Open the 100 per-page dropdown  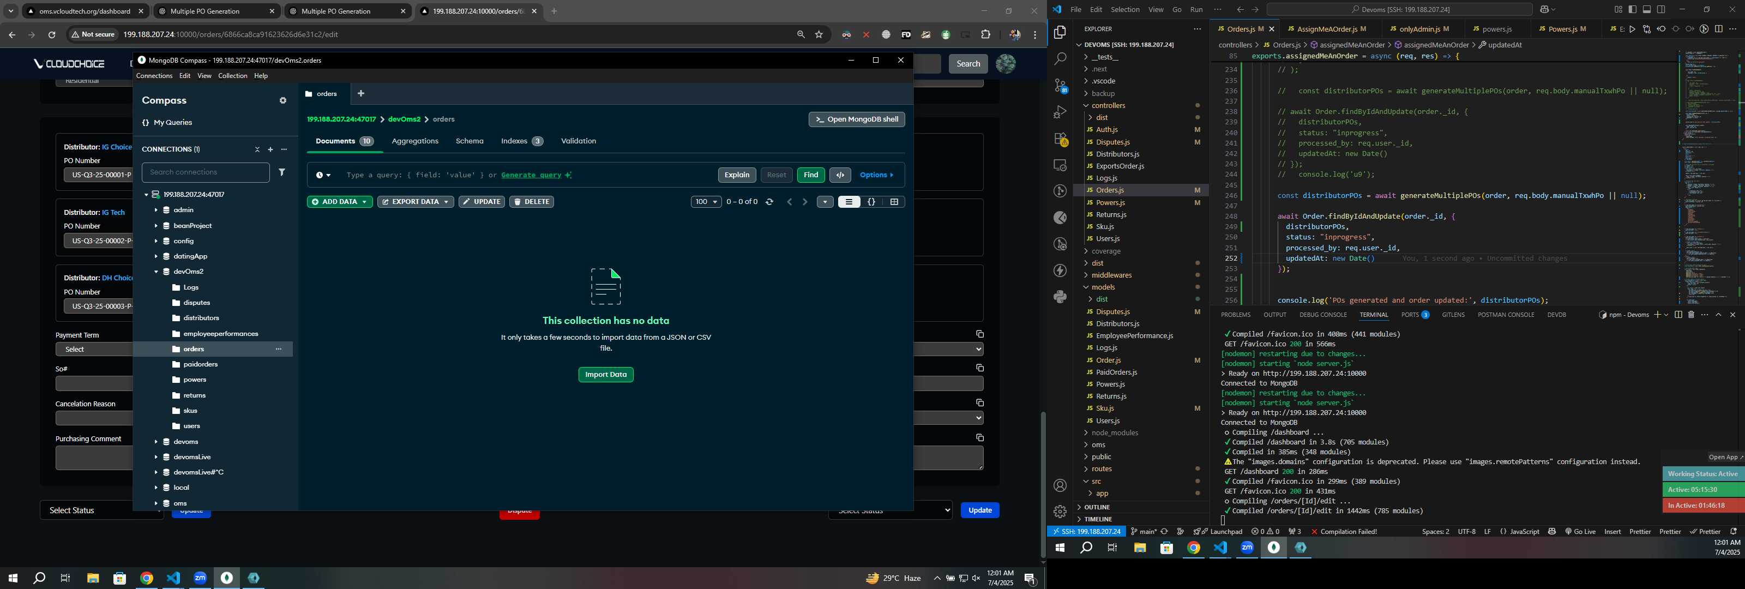706,202
